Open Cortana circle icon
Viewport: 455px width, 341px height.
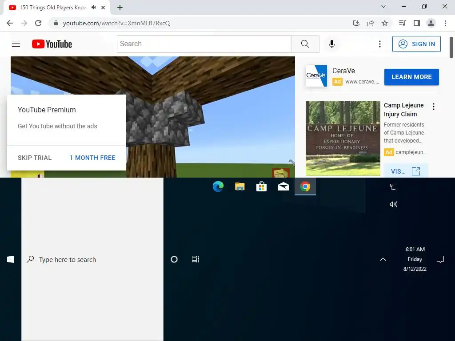[x=174, y=259]
